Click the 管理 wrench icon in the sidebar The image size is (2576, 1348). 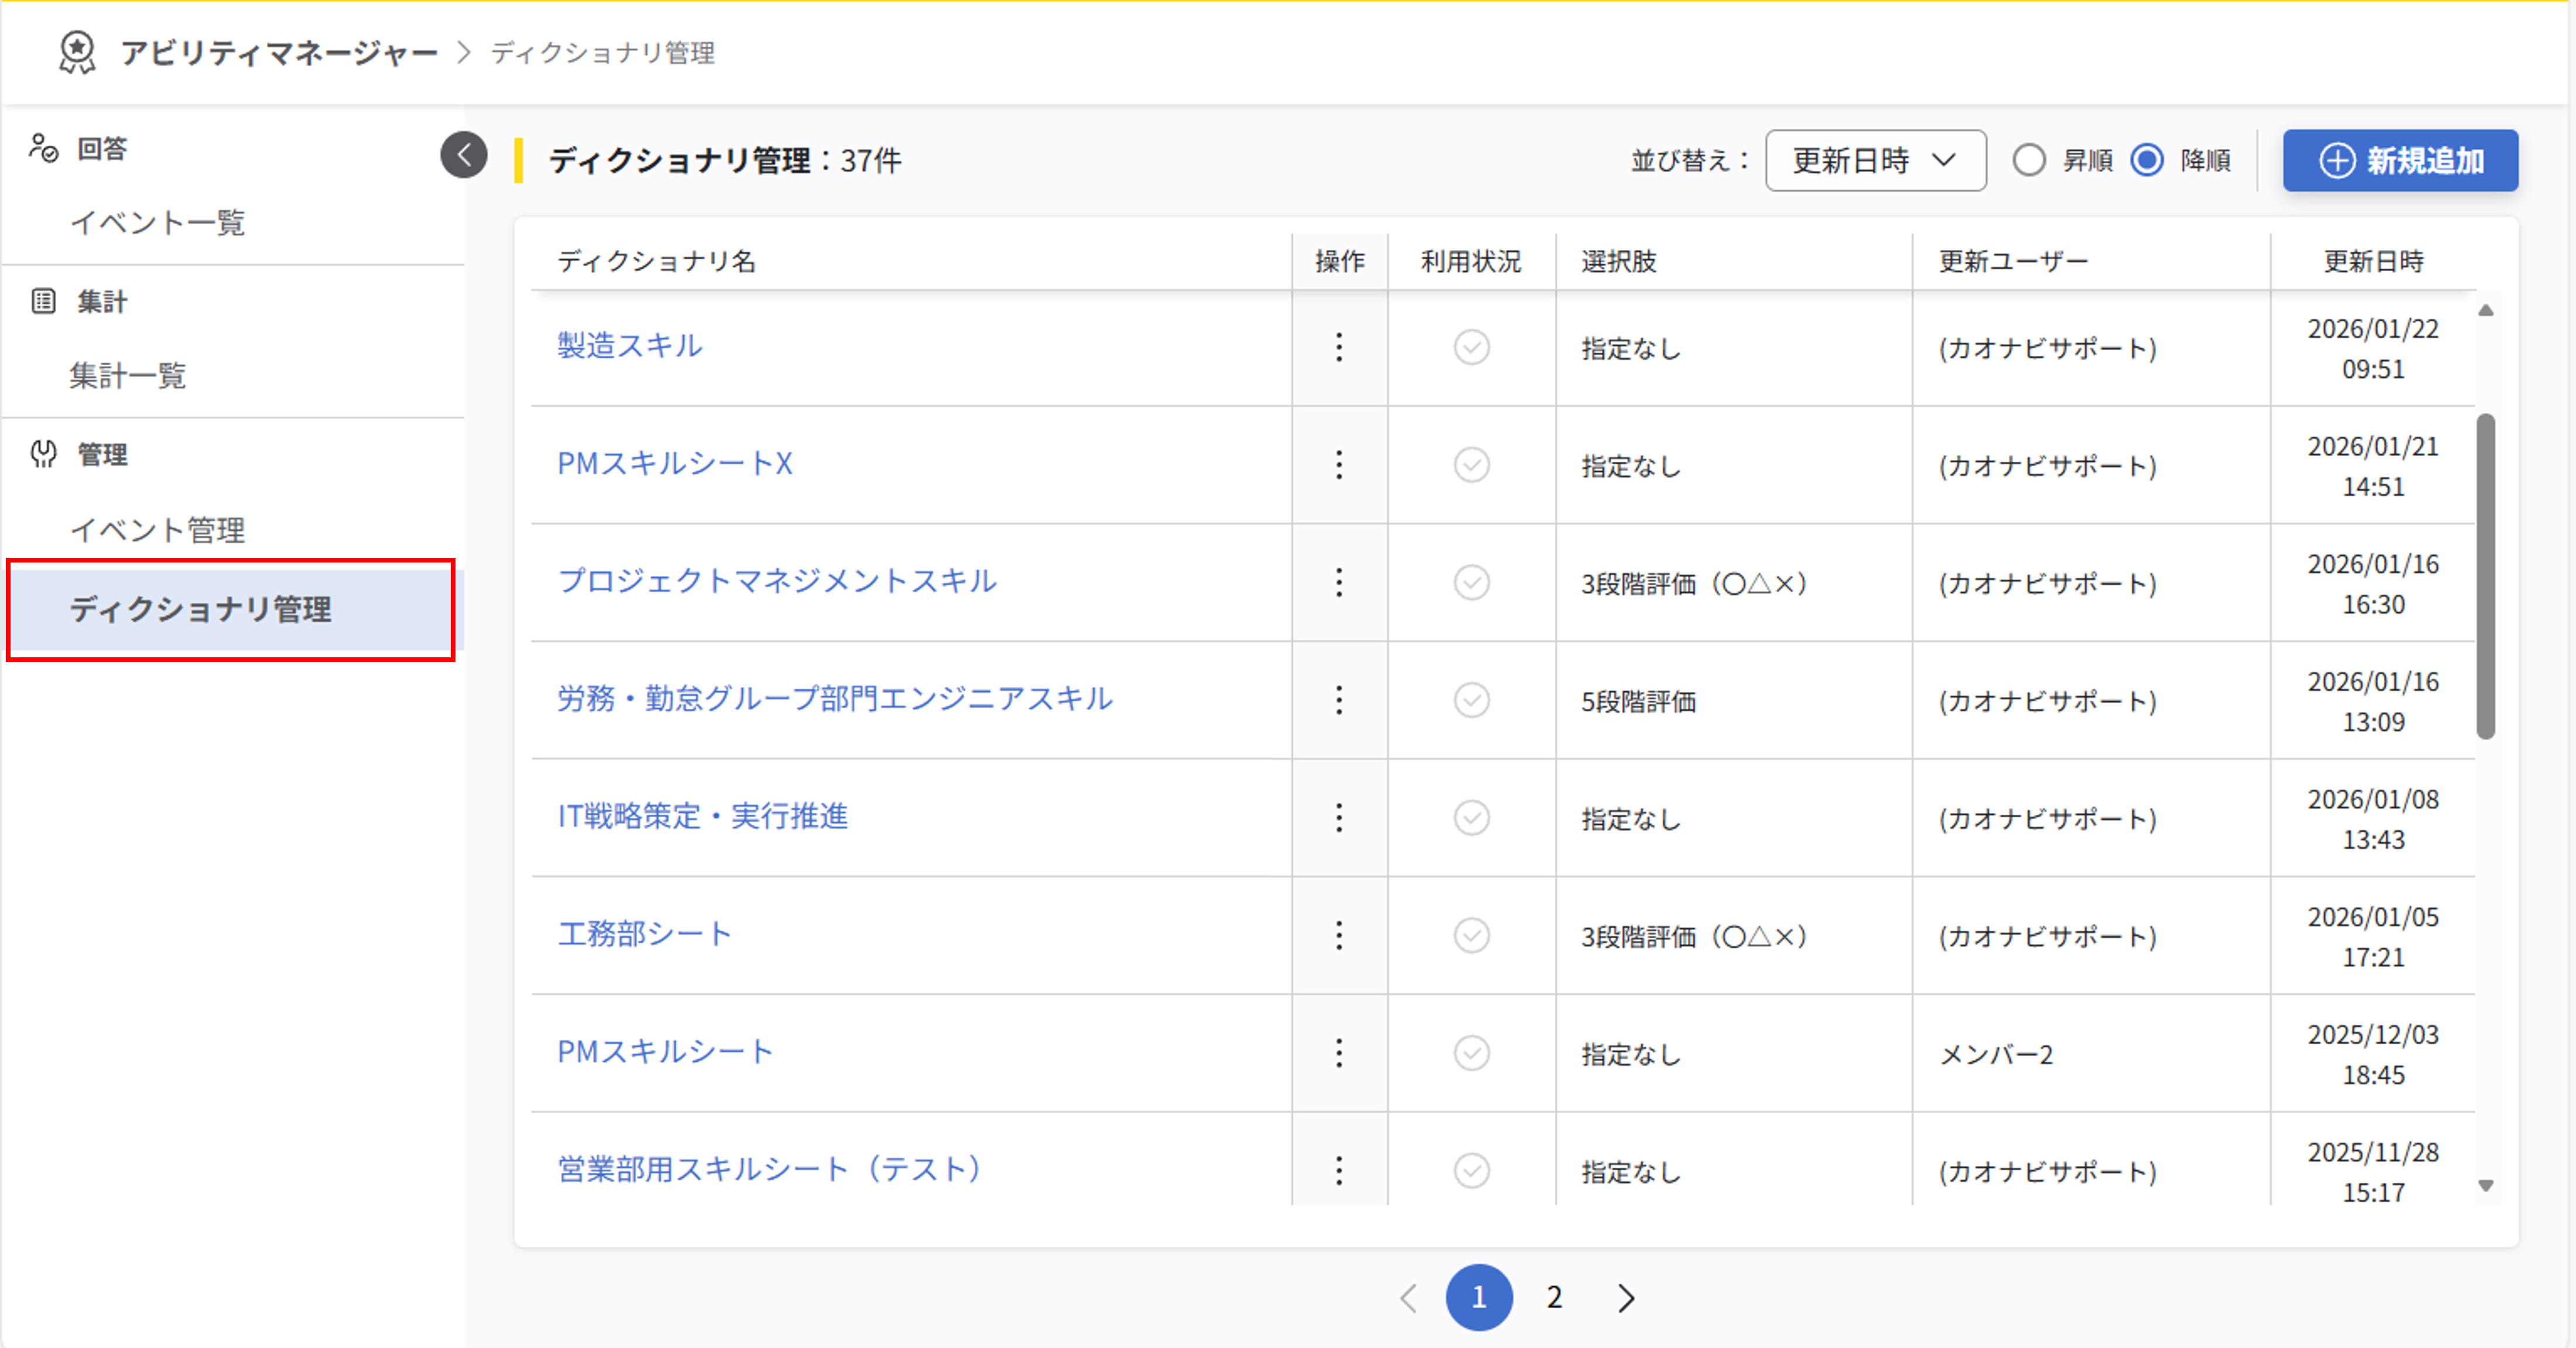(x=43, y=454)
